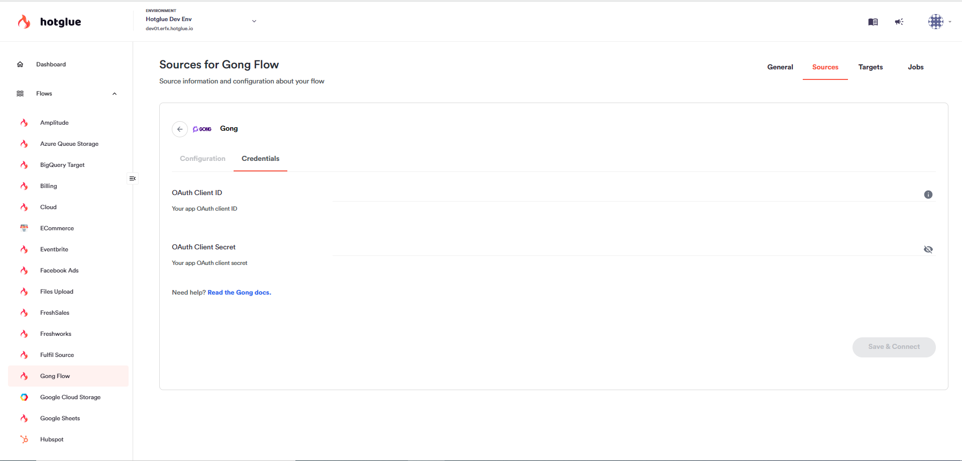Open the Gong Flow sidebar item

pos(68,376)
